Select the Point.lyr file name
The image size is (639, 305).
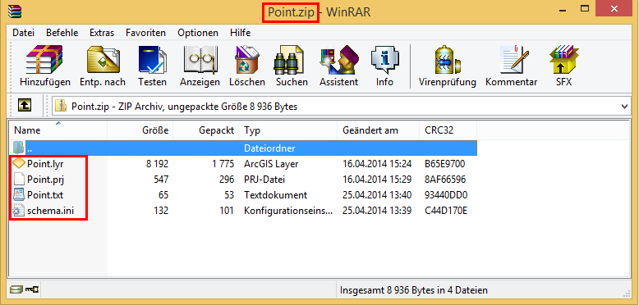45,164
